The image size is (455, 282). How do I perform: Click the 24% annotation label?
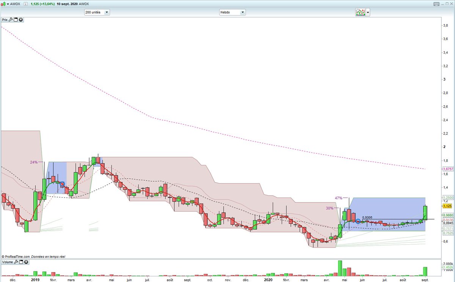pos(34,162)
